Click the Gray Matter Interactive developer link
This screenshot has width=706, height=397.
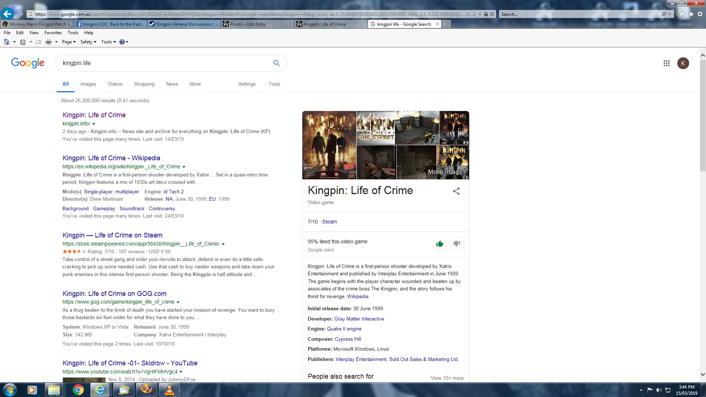point(359,319)
